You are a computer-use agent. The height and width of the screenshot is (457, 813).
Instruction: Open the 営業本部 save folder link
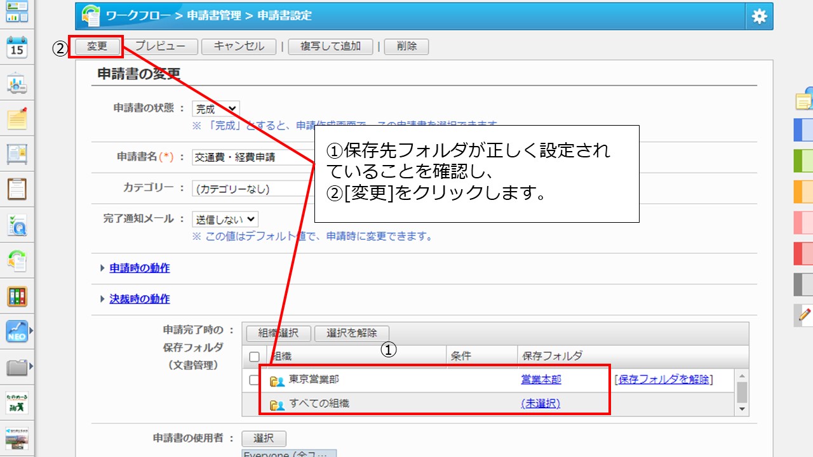tap(541, 380)
